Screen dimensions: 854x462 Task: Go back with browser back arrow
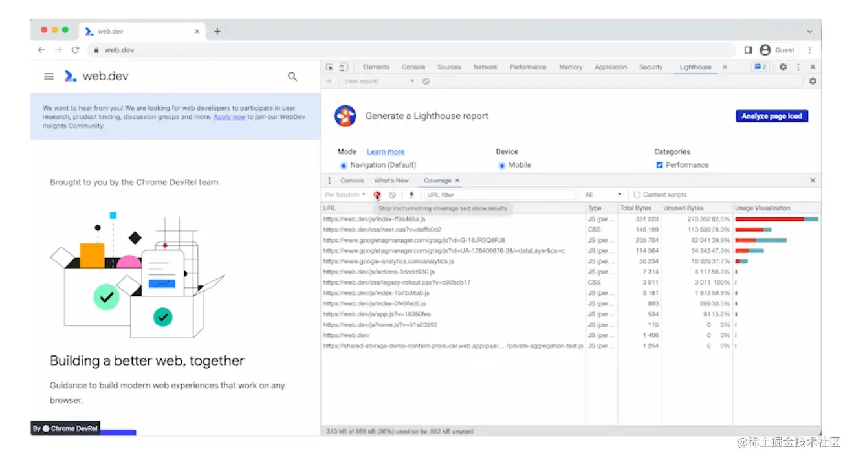pos(41,50)
